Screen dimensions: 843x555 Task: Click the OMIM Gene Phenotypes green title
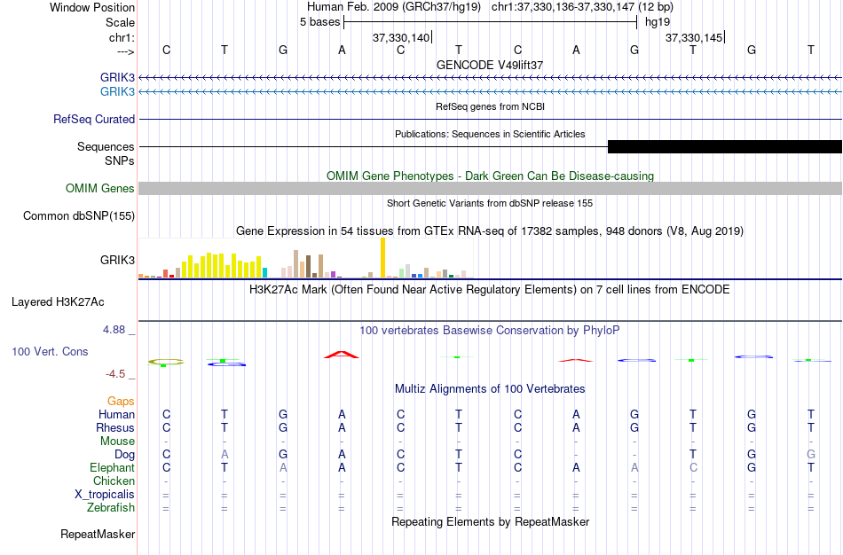491,176
